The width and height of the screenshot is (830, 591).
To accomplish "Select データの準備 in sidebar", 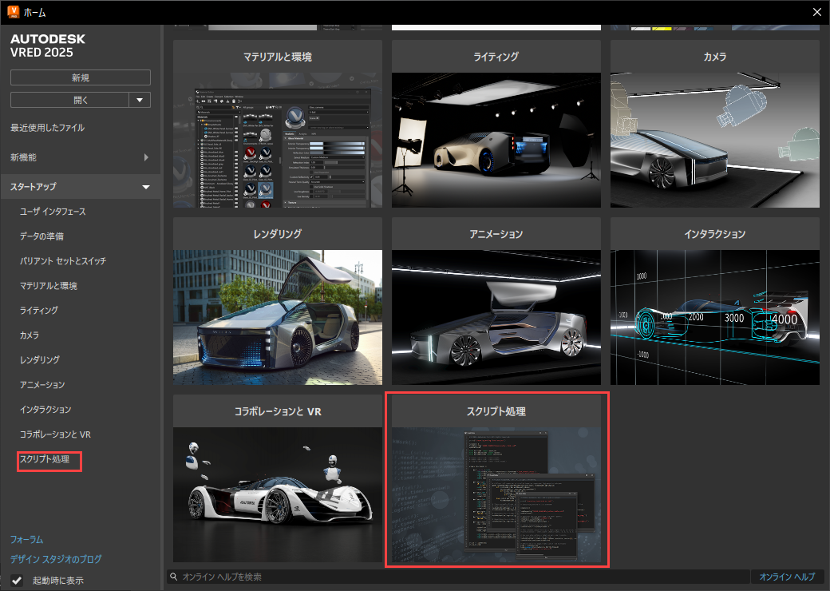I will coord(41,236).
